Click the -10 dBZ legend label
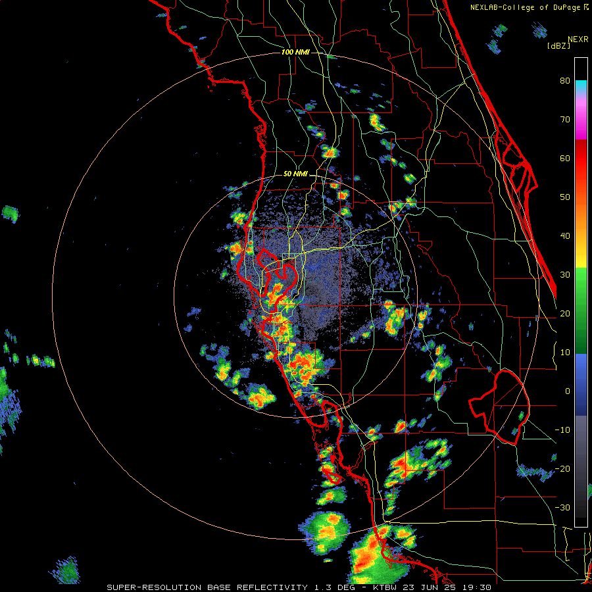 562,430
